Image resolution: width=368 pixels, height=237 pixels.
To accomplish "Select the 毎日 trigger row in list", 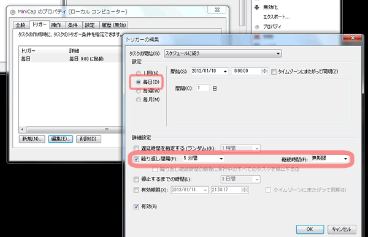I will pyautogui.click(x=71, y=59).
